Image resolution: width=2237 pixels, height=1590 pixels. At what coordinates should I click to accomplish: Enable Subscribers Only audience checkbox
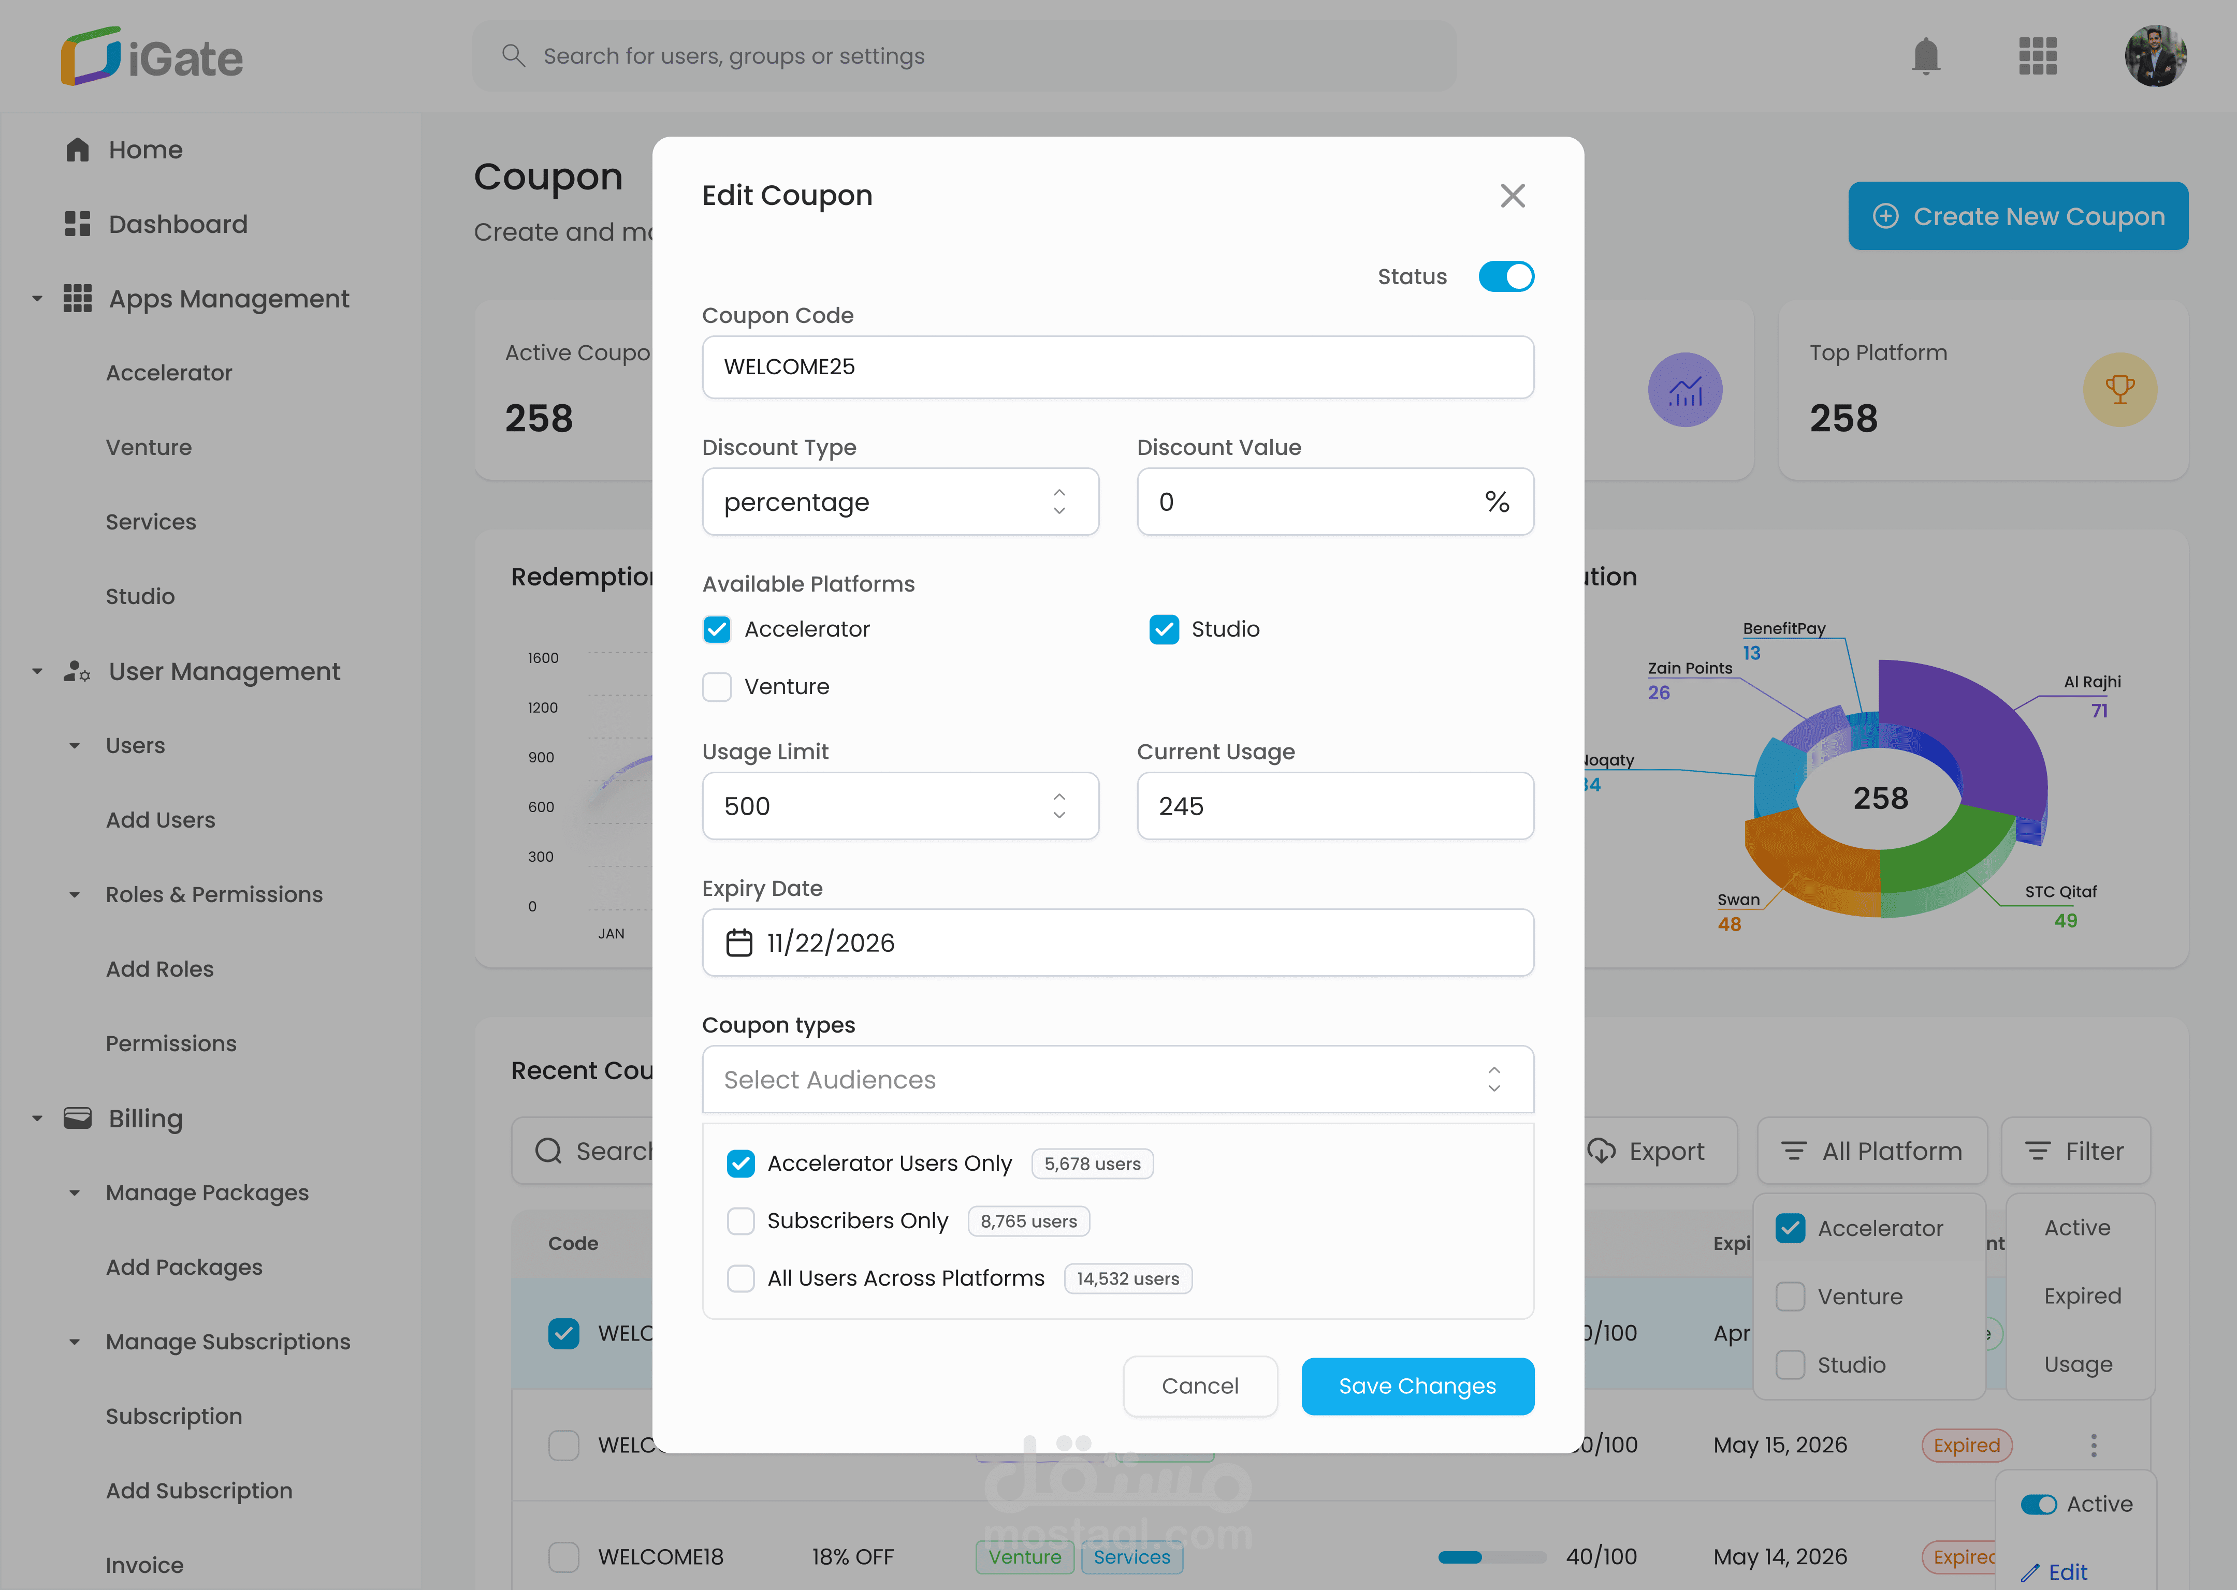pos(740,1221)
